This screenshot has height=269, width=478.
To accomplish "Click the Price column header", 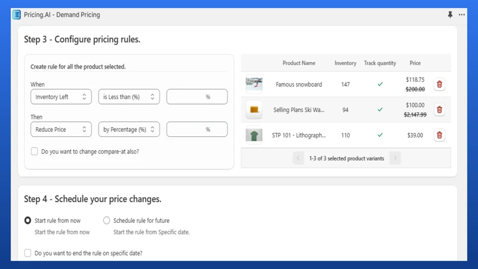I will [415, 63].
